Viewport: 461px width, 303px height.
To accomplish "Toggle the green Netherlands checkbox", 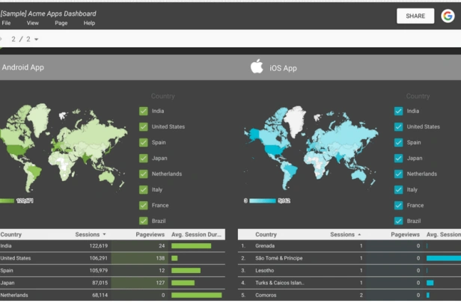I will click(x=144, y=174).
